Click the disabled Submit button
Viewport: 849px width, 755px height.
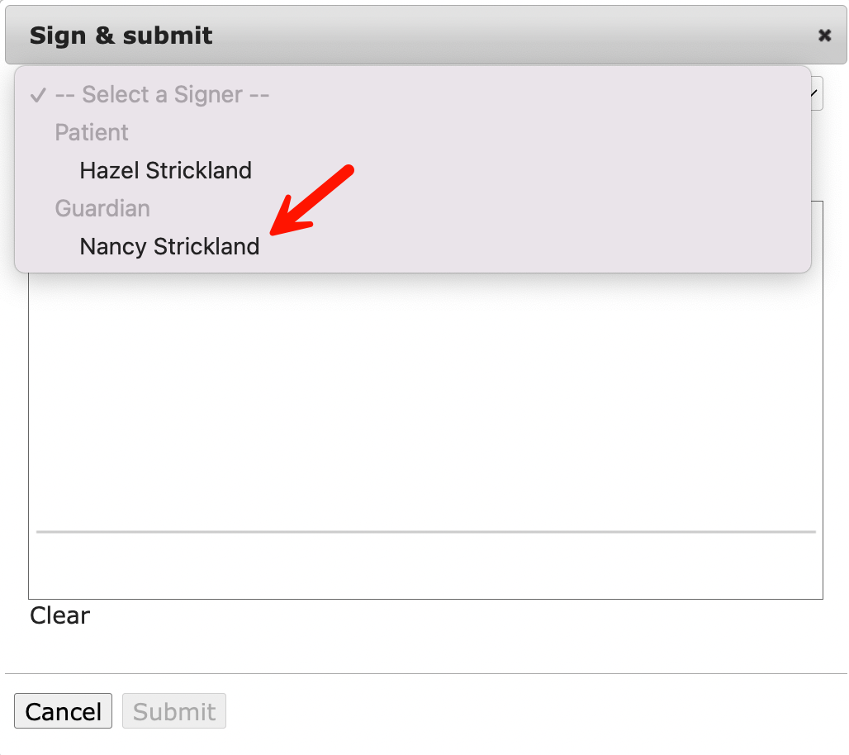(x=174, y=712)
